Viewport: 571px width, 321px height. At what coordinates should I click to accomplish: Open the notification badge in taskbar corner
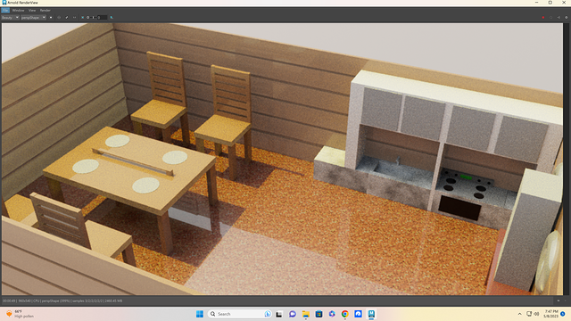point(563,314)
